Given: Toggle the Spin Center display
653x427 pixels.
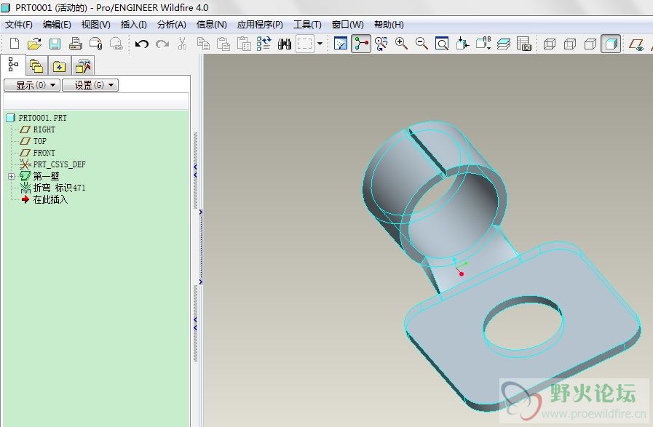Looking at the screenshot, I should click(x=361, y=44).
